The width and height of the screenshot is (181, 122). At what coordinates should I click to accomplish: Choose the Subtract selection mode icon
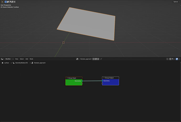pos(10,2)
